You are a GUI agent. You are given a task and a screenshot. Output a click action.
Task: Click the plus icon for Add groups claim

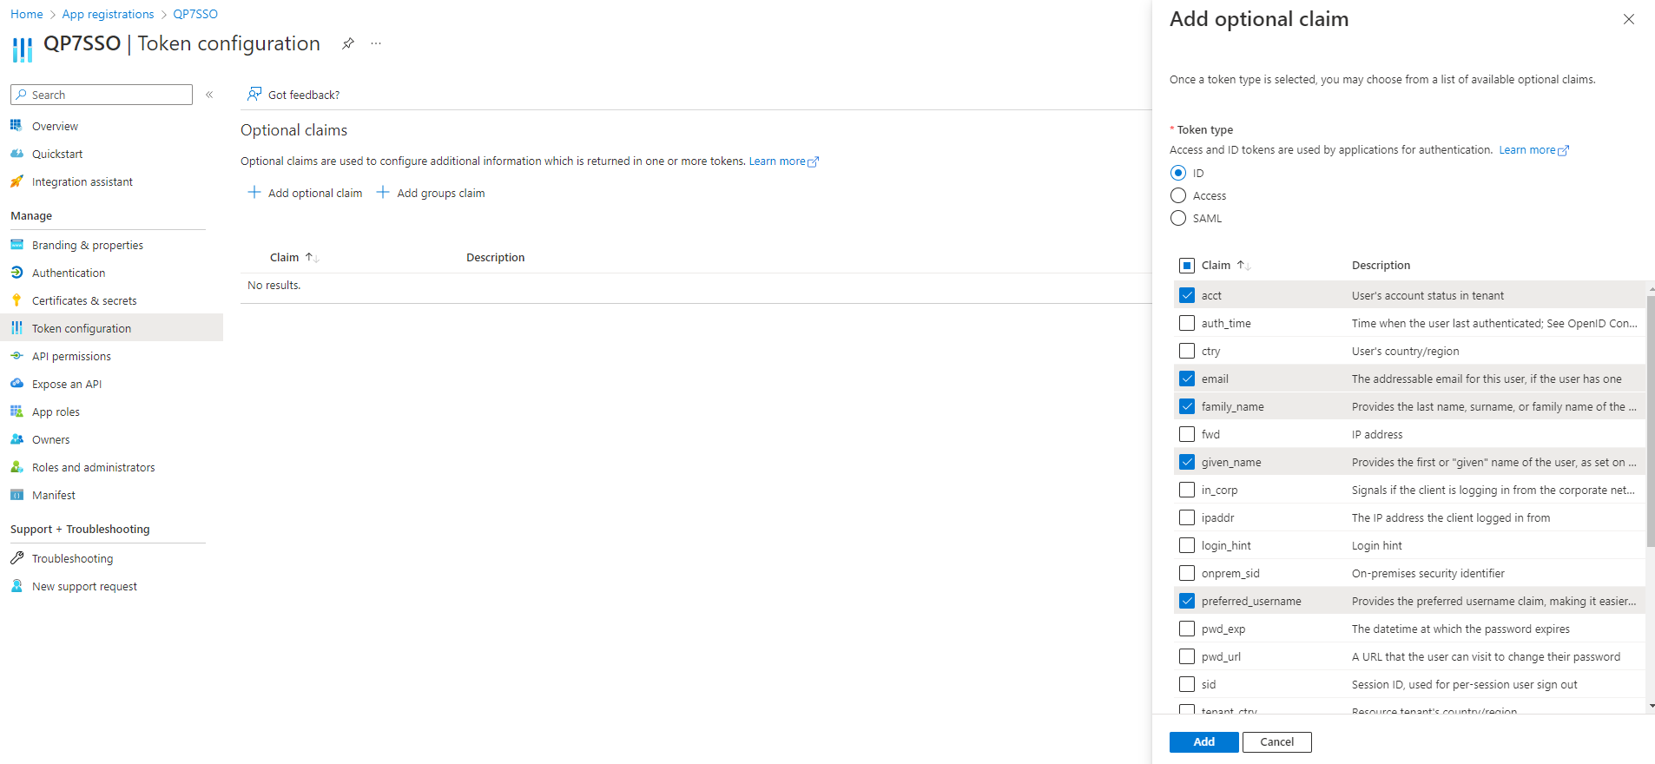click(383, 193)
